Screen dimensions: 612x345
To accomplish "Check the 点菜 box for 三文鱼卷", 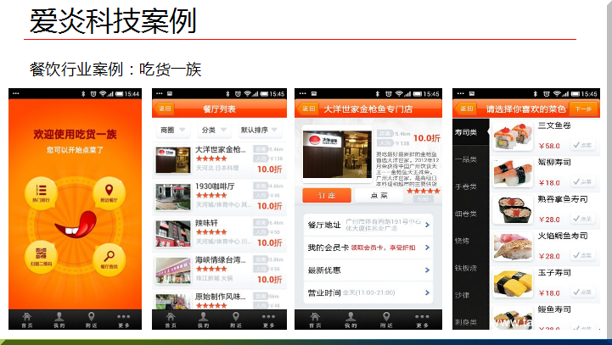I will 581,146.
